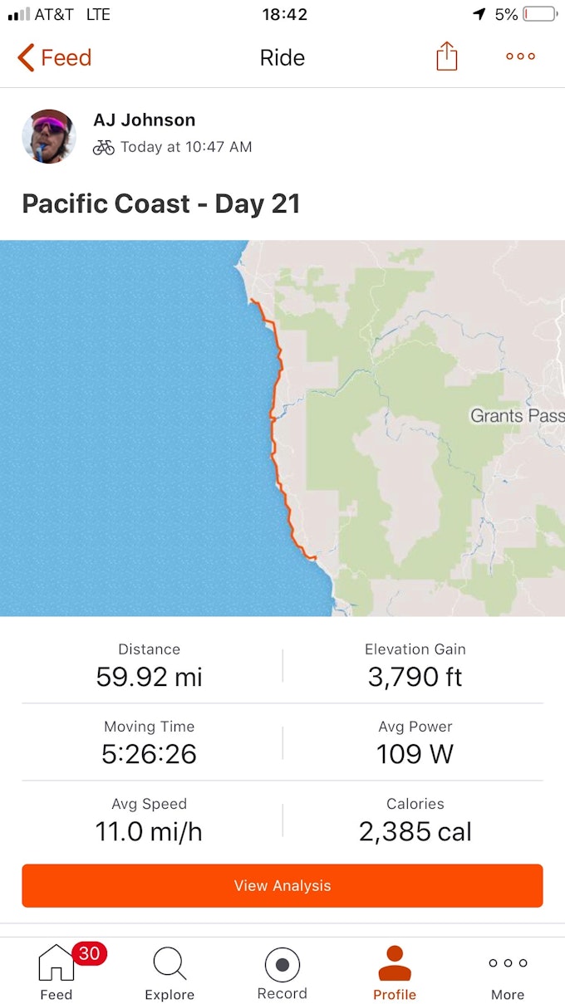Screen dimensions: 565x1004
Task: Open the Feed tab house icon
Action: [56, 963]
